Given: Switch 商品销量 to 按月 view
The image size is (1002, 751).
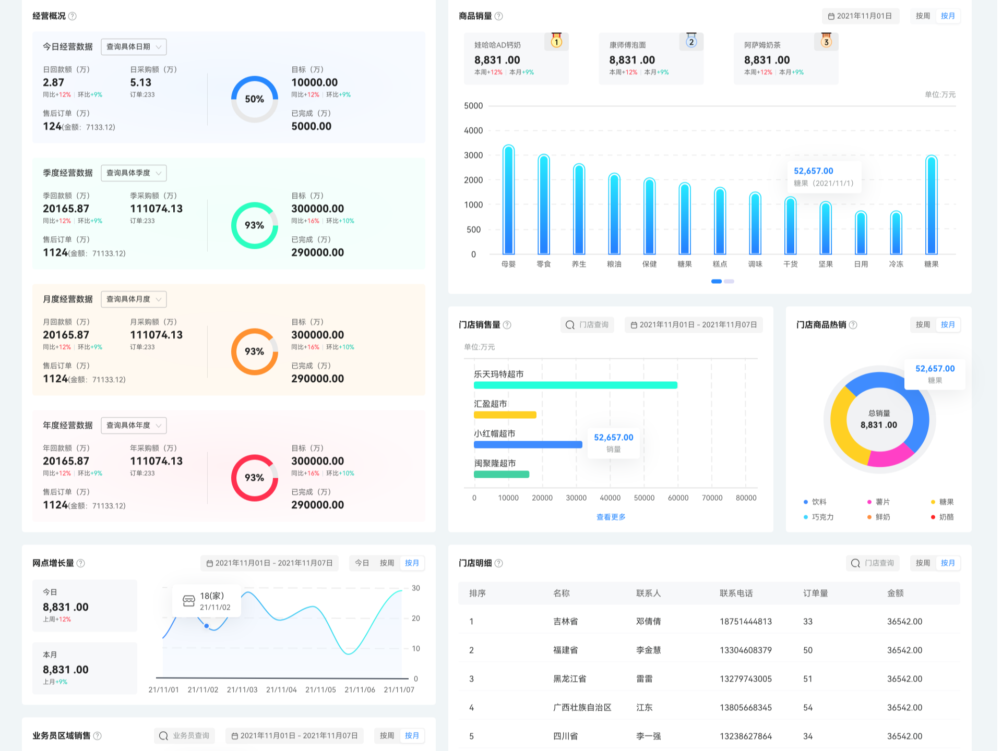Looking at the screenshot, I should coord(948,16).
